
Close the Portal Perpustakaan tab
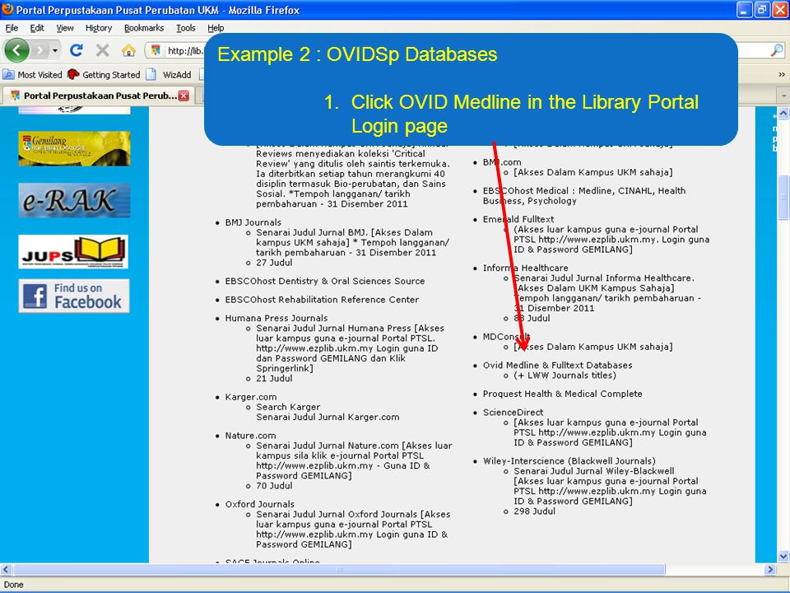pos(184,96)
